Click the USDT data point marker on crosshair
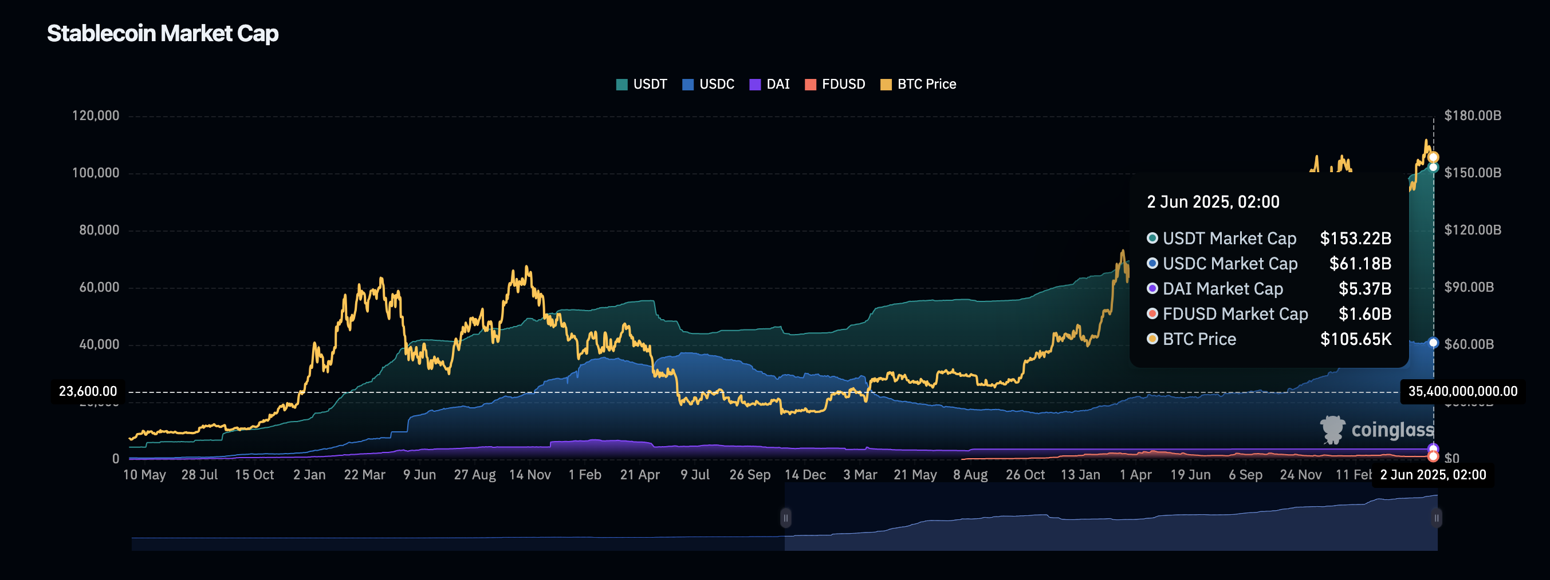The width and height of the screenshot is (1550, 580). (x=1433, y=168)
